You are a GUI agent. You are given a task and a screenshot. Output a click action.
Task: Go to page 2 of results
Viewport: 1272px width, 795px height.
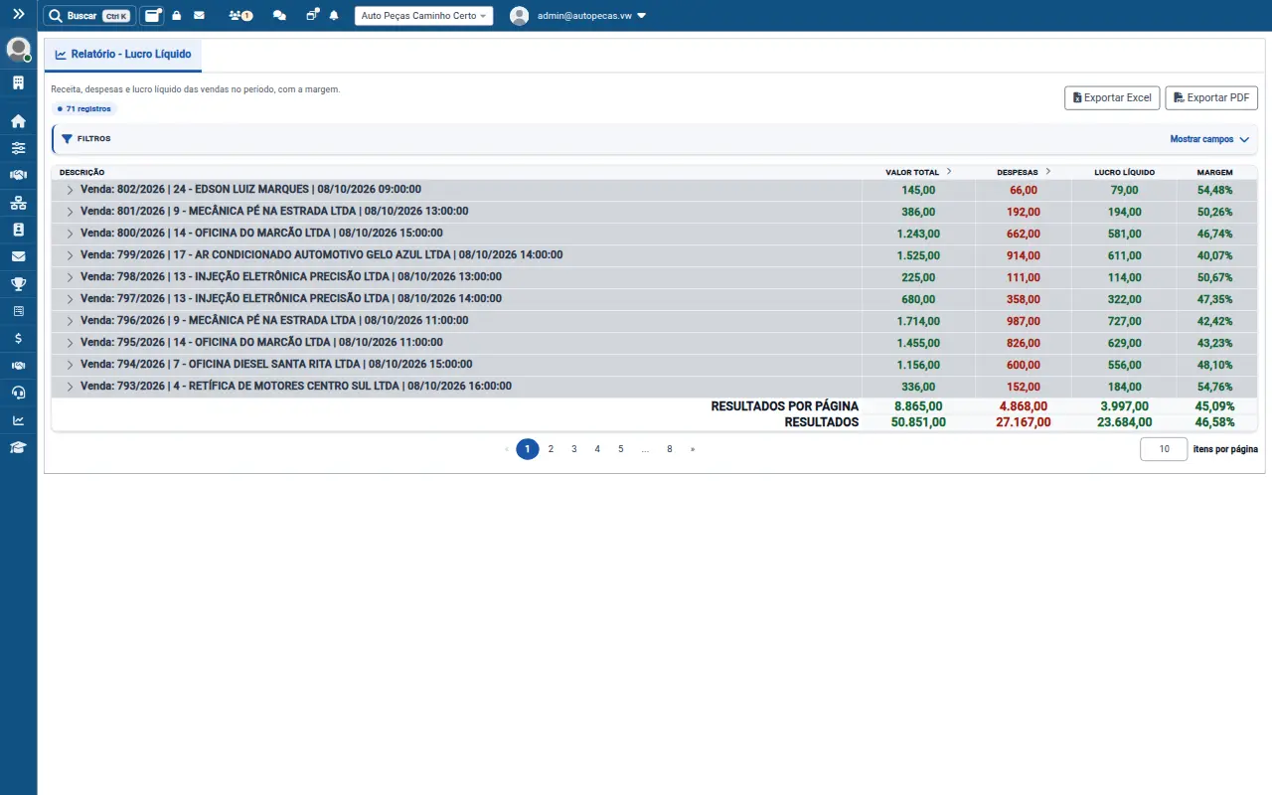(x=551, y=449)
